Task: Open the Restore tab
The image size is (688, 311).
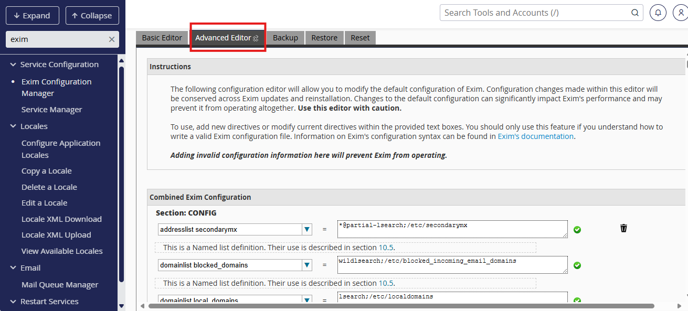Action: click(x=324, y=38)
